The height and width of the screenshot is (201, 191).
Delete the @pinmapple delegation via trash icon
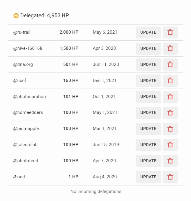tap(170, 129)
